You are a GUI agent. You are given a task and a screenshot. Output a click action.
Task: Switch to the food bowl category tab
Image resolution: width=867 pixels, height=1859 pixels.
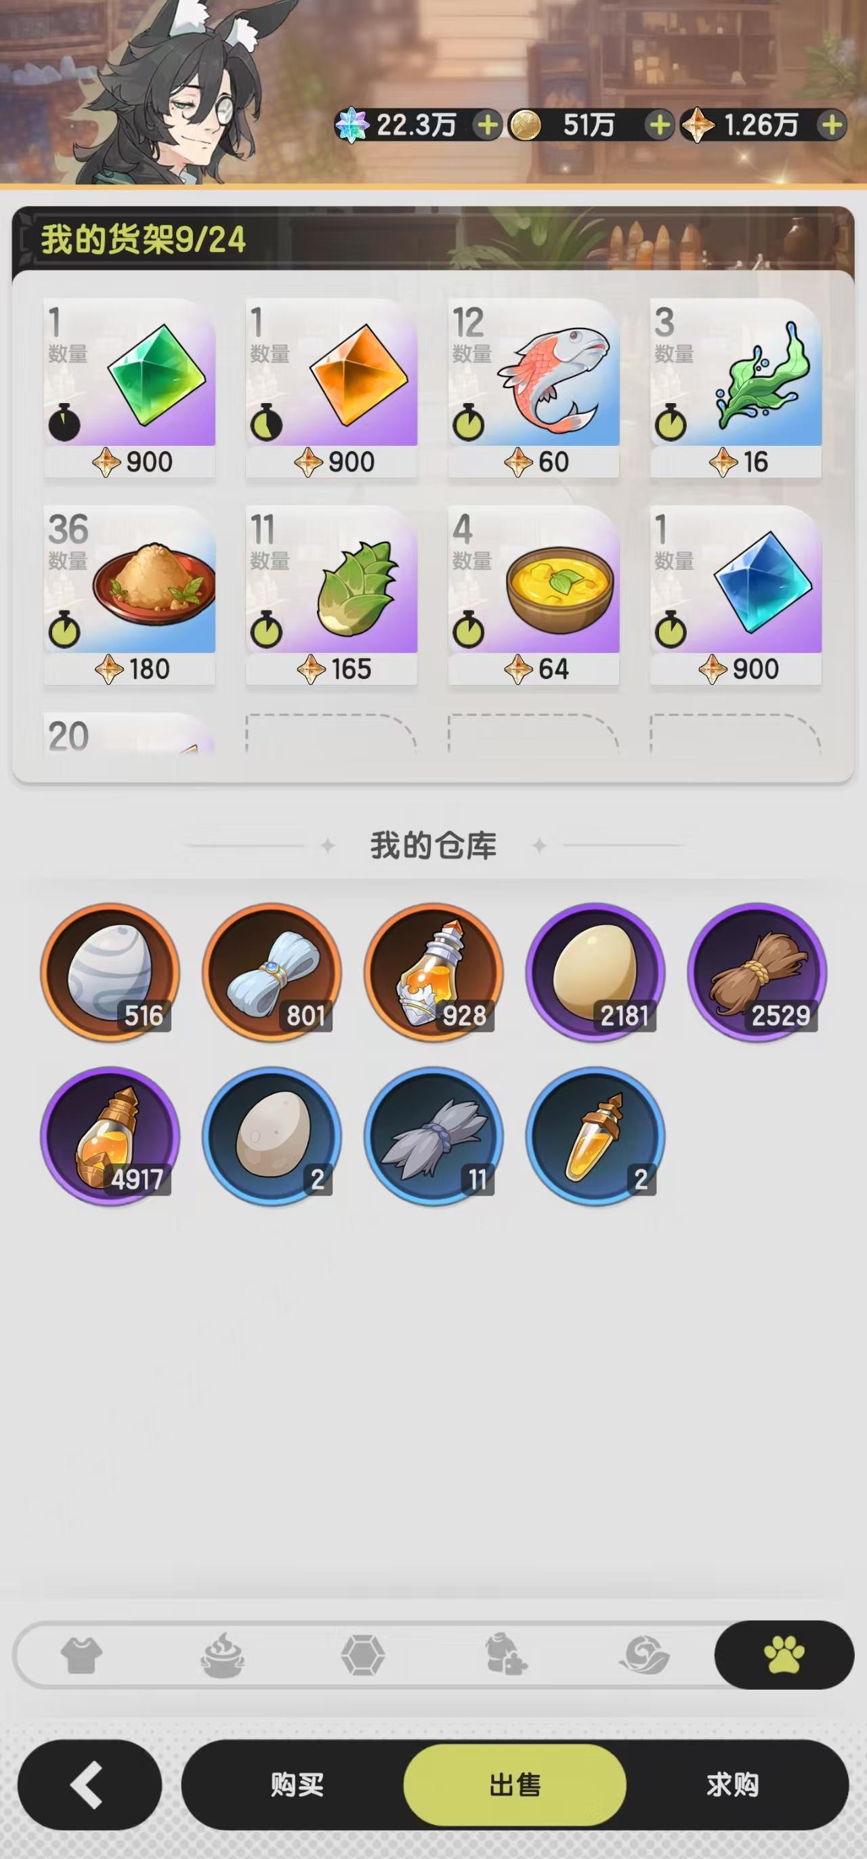[222, 1654]
